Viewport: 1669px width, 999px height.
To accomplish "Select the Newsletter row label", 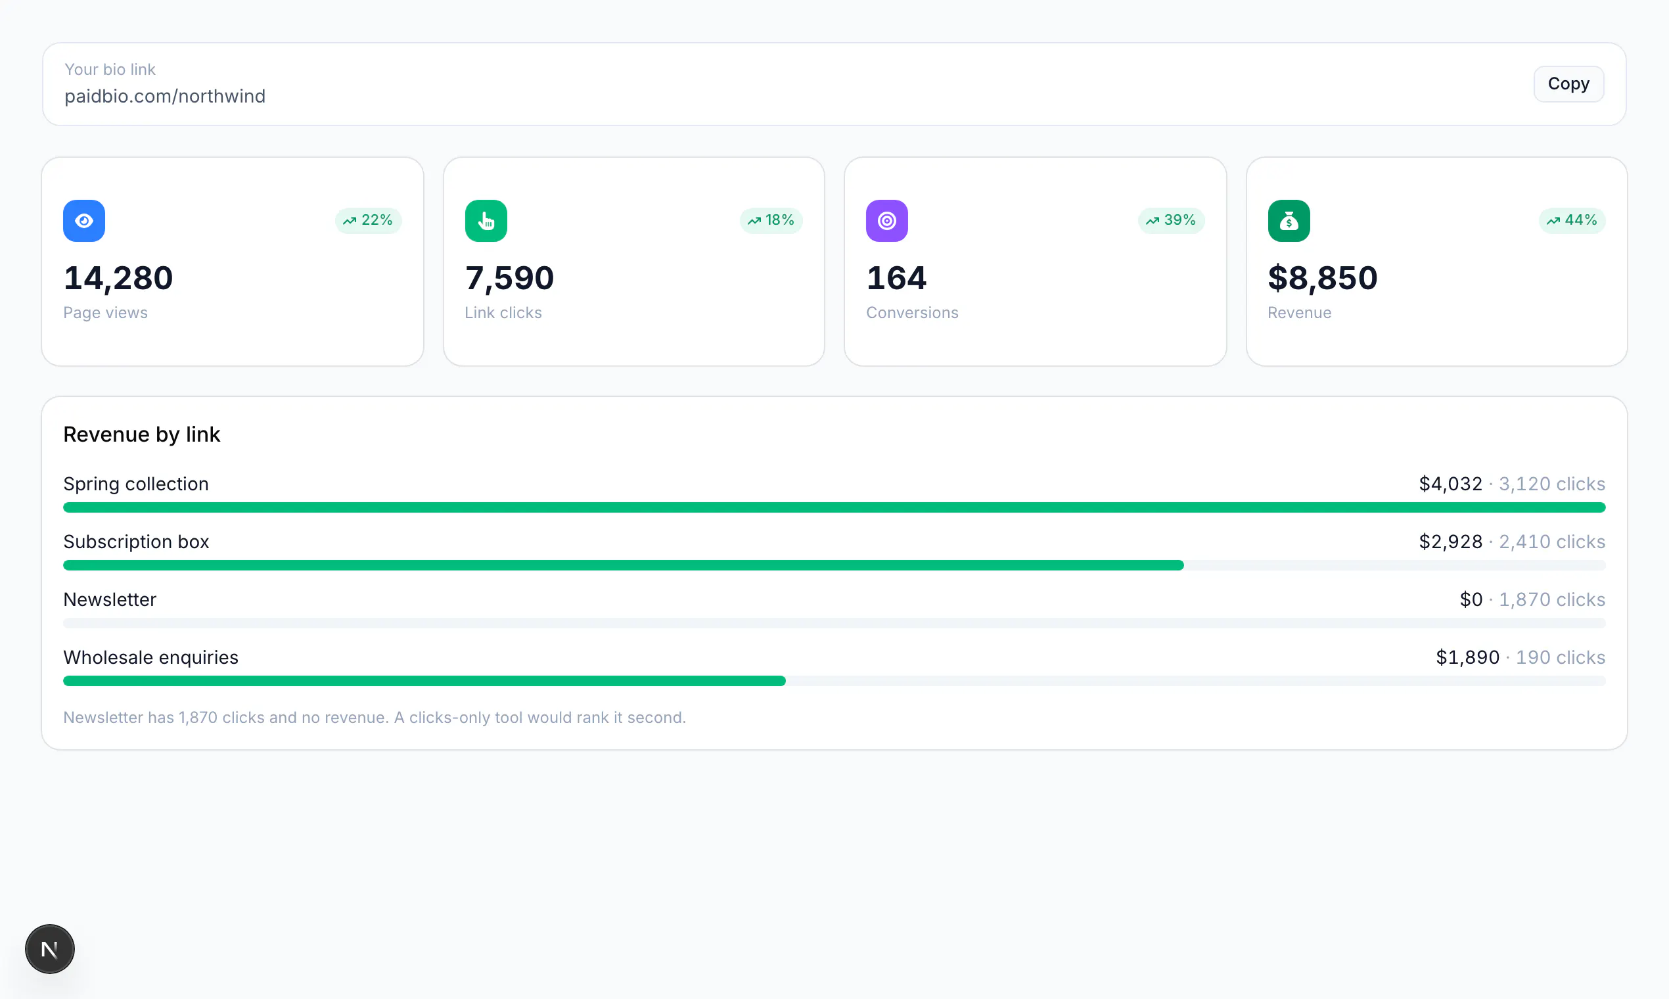I will pyautogui.click(x=110, y=600).
